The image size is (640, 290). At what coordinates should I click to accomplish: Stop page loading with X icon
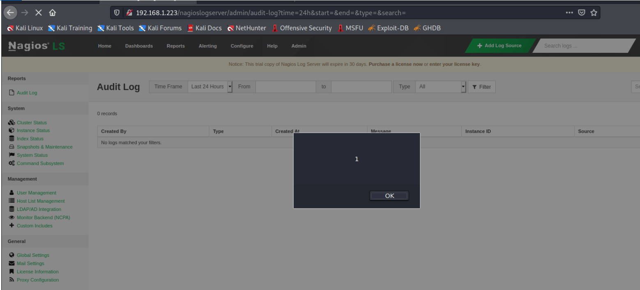[x=38, y=13]
